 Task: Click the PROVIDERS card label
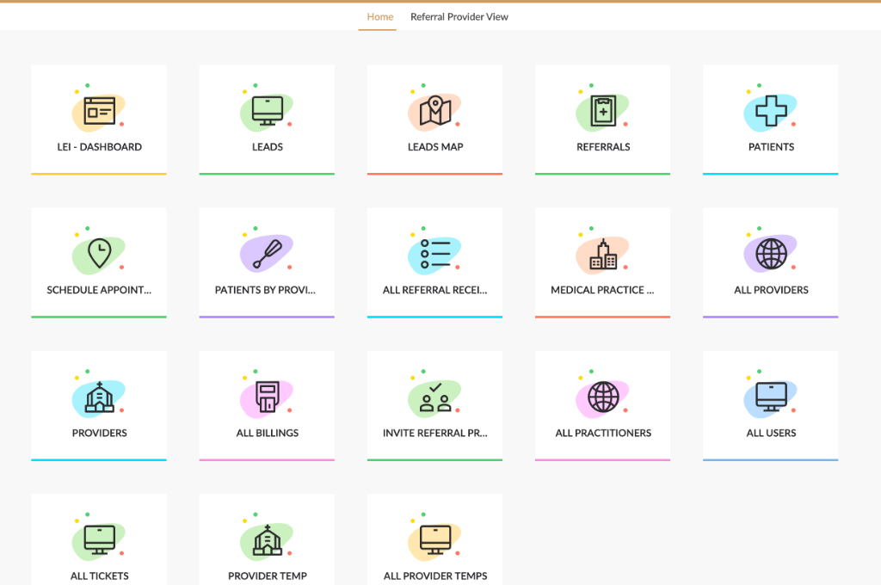pos(100,433)
